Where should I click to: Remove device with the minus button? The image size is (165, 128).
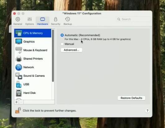(21, 102)
